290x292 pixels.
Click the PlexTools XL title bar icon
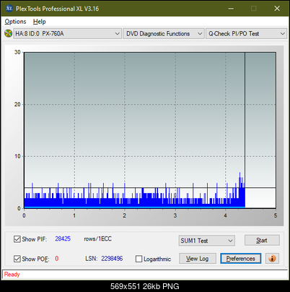pos(9,9)
